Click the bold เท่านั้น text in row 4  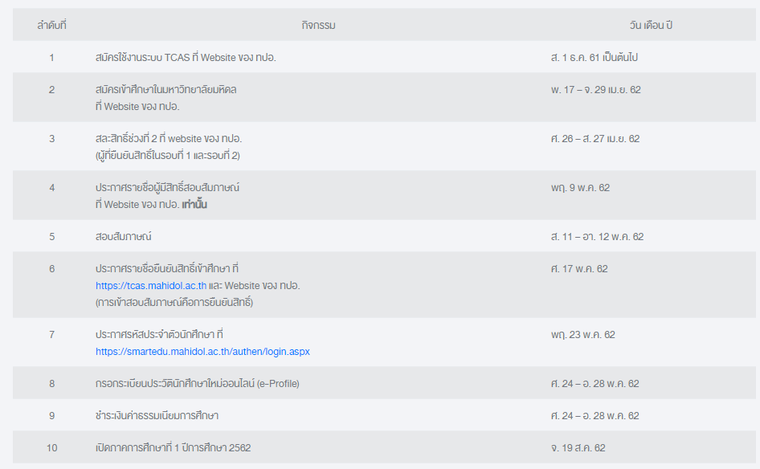click(x=194, y=205)
